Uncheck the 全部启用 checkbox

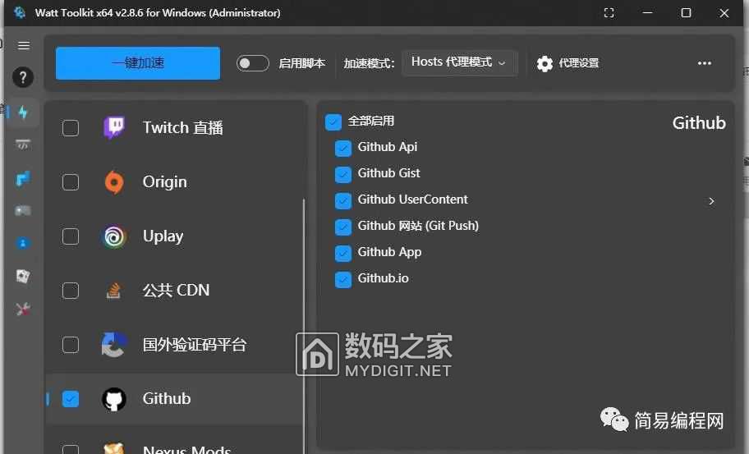333,122
